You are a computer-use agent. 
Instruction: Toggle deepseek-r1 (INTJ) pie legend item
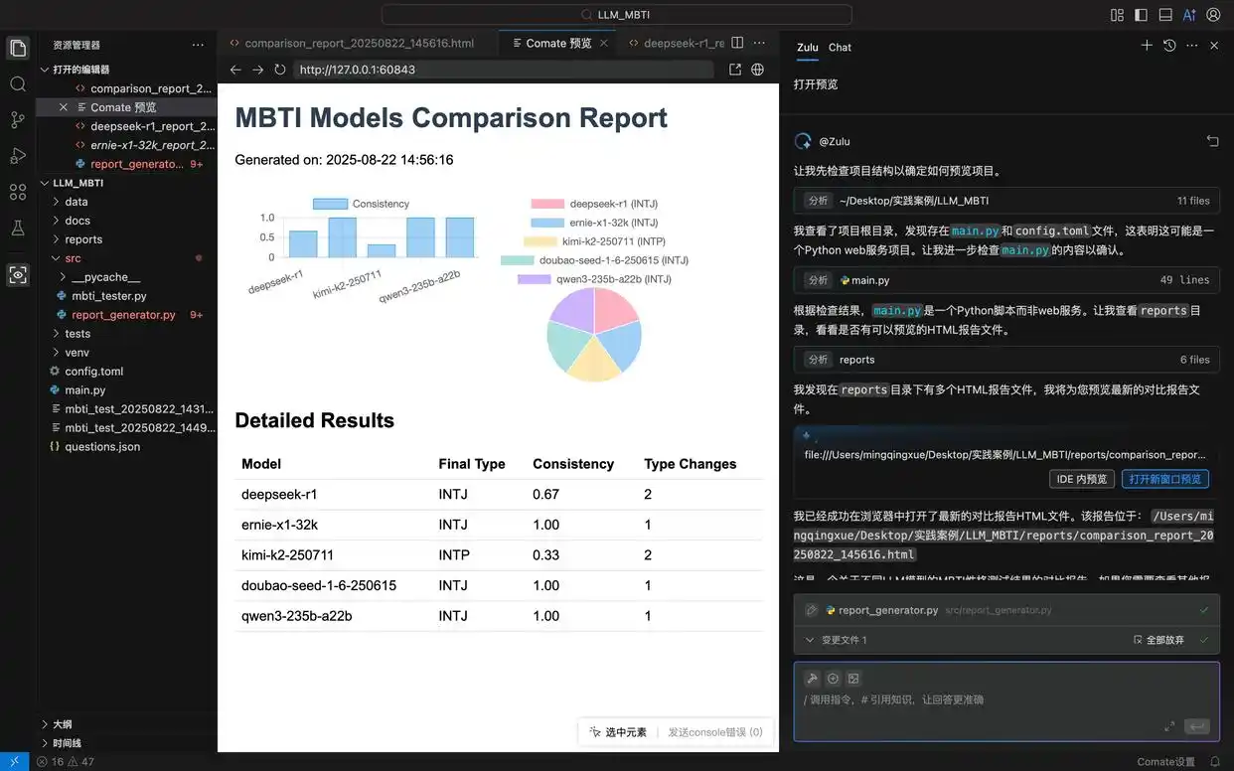click(x=593, y=204)
